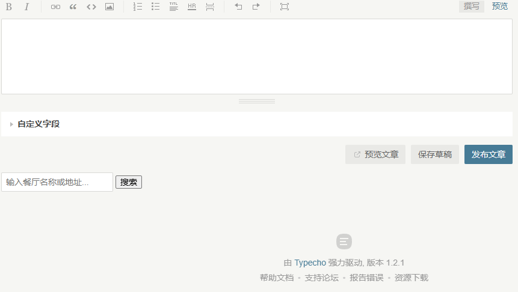Image resolution: width=518 pixels, height=292 pixels.
Task: Insert a horizontal rule with HR icon
Action: click(x=191, y=7)
